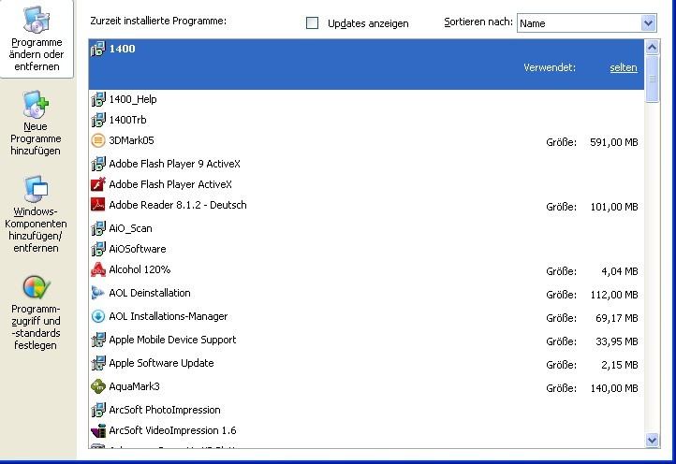Click the 1400_Help installer icon
The height and width of the screenshot is (464, 676).
click(98, 99)
